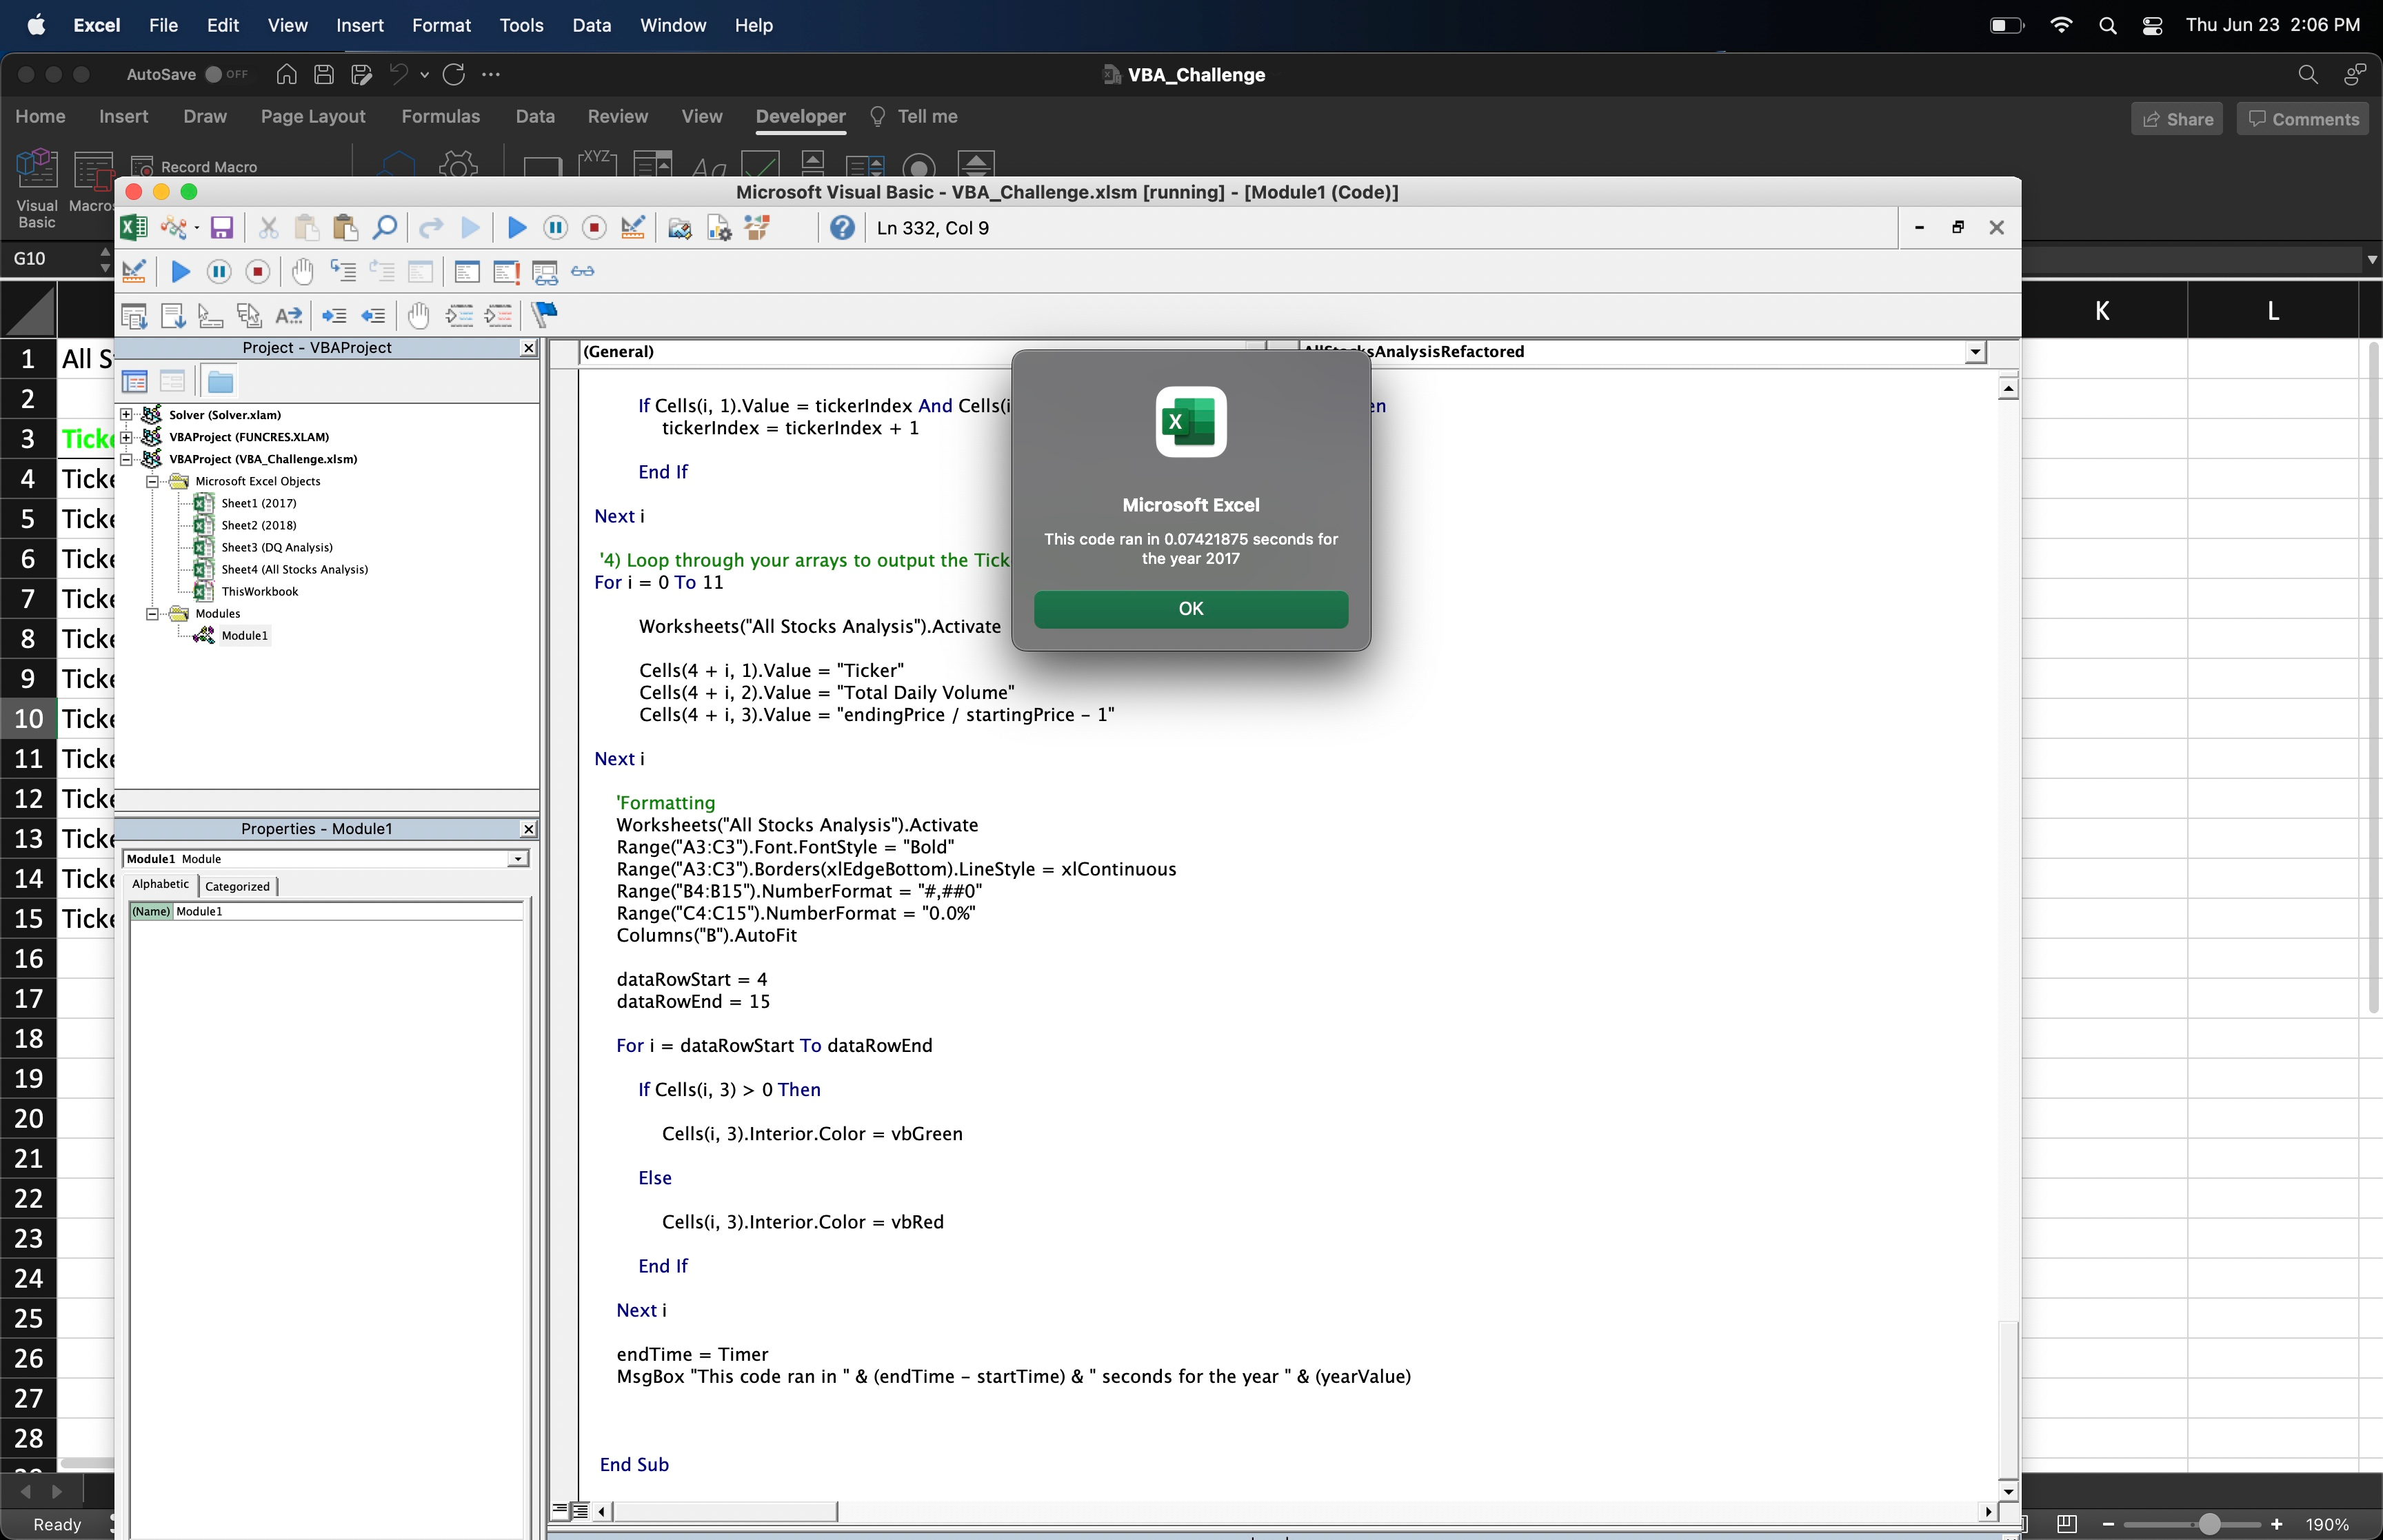
Task: Switch to the Alphabetic properties tab
Action: pyautogui.click(x=160, y=884)
